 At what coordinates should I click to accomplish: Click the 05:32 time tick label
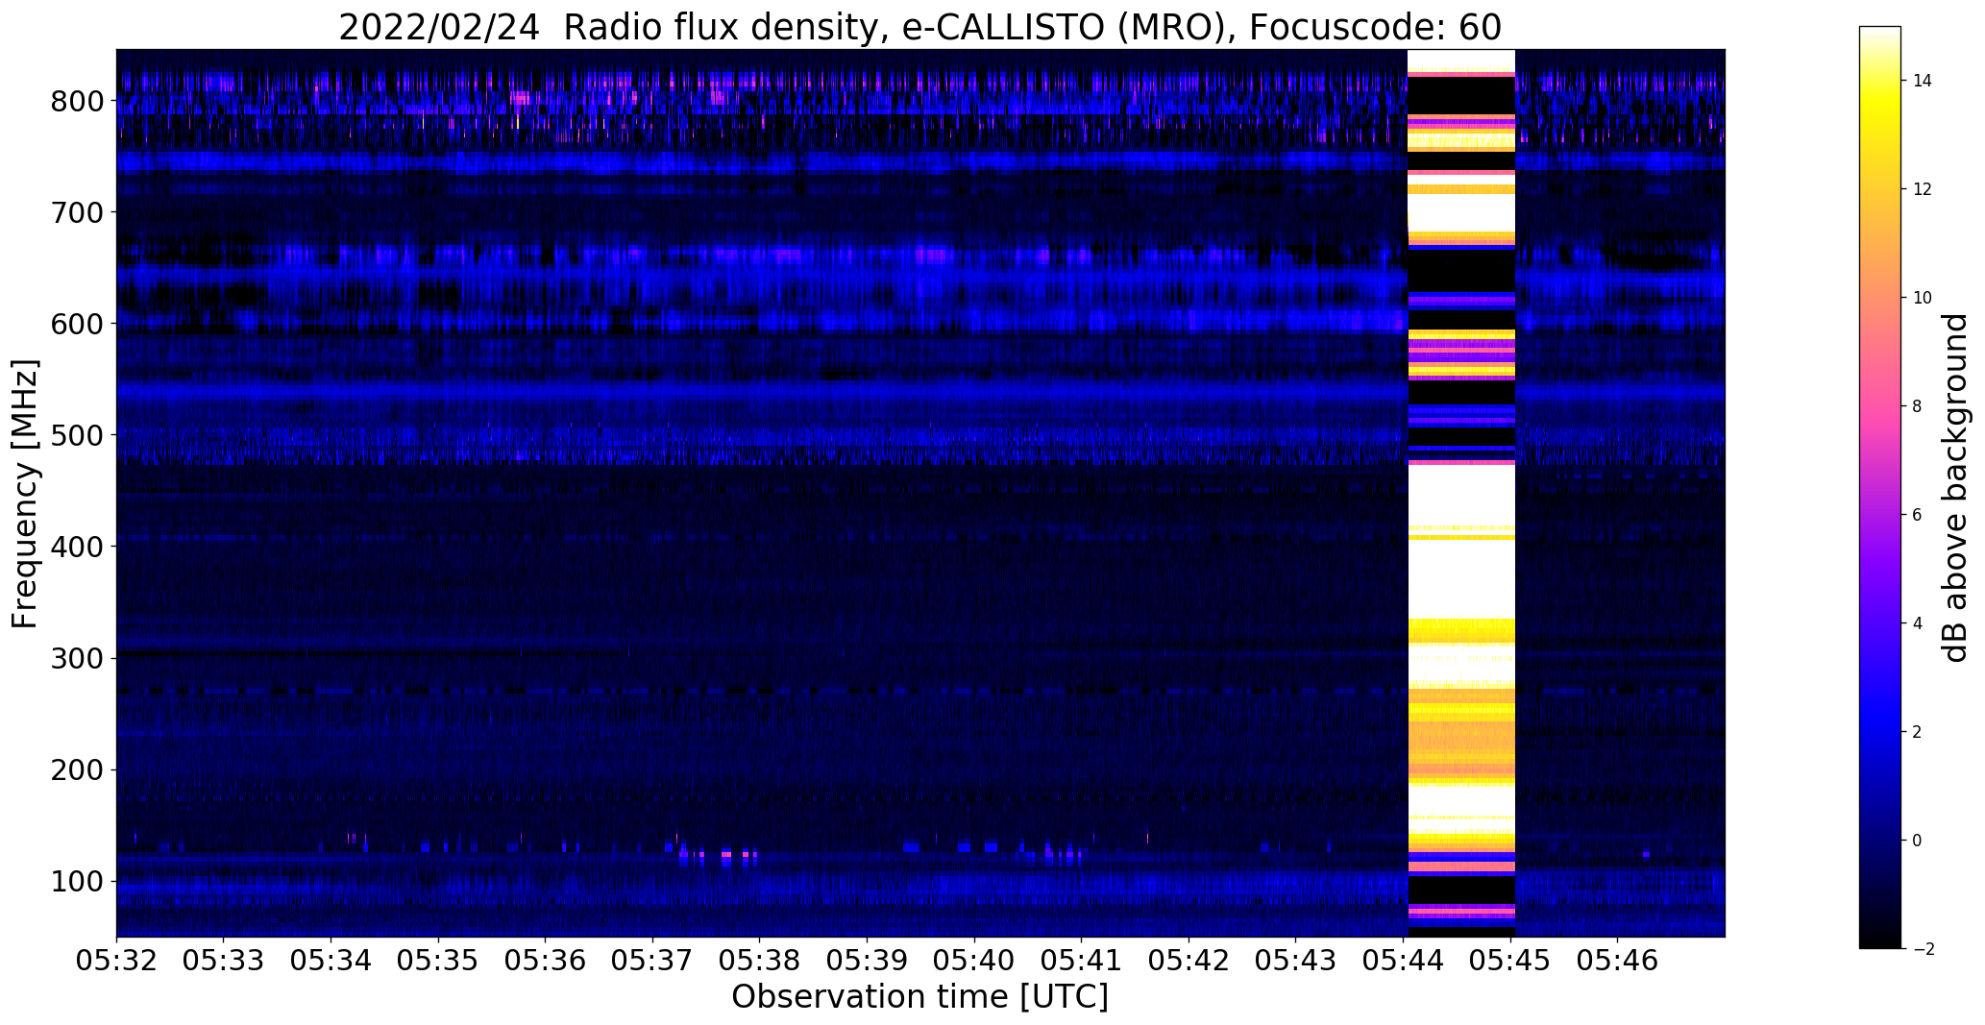pyautogui.click(x=117, y=960)
